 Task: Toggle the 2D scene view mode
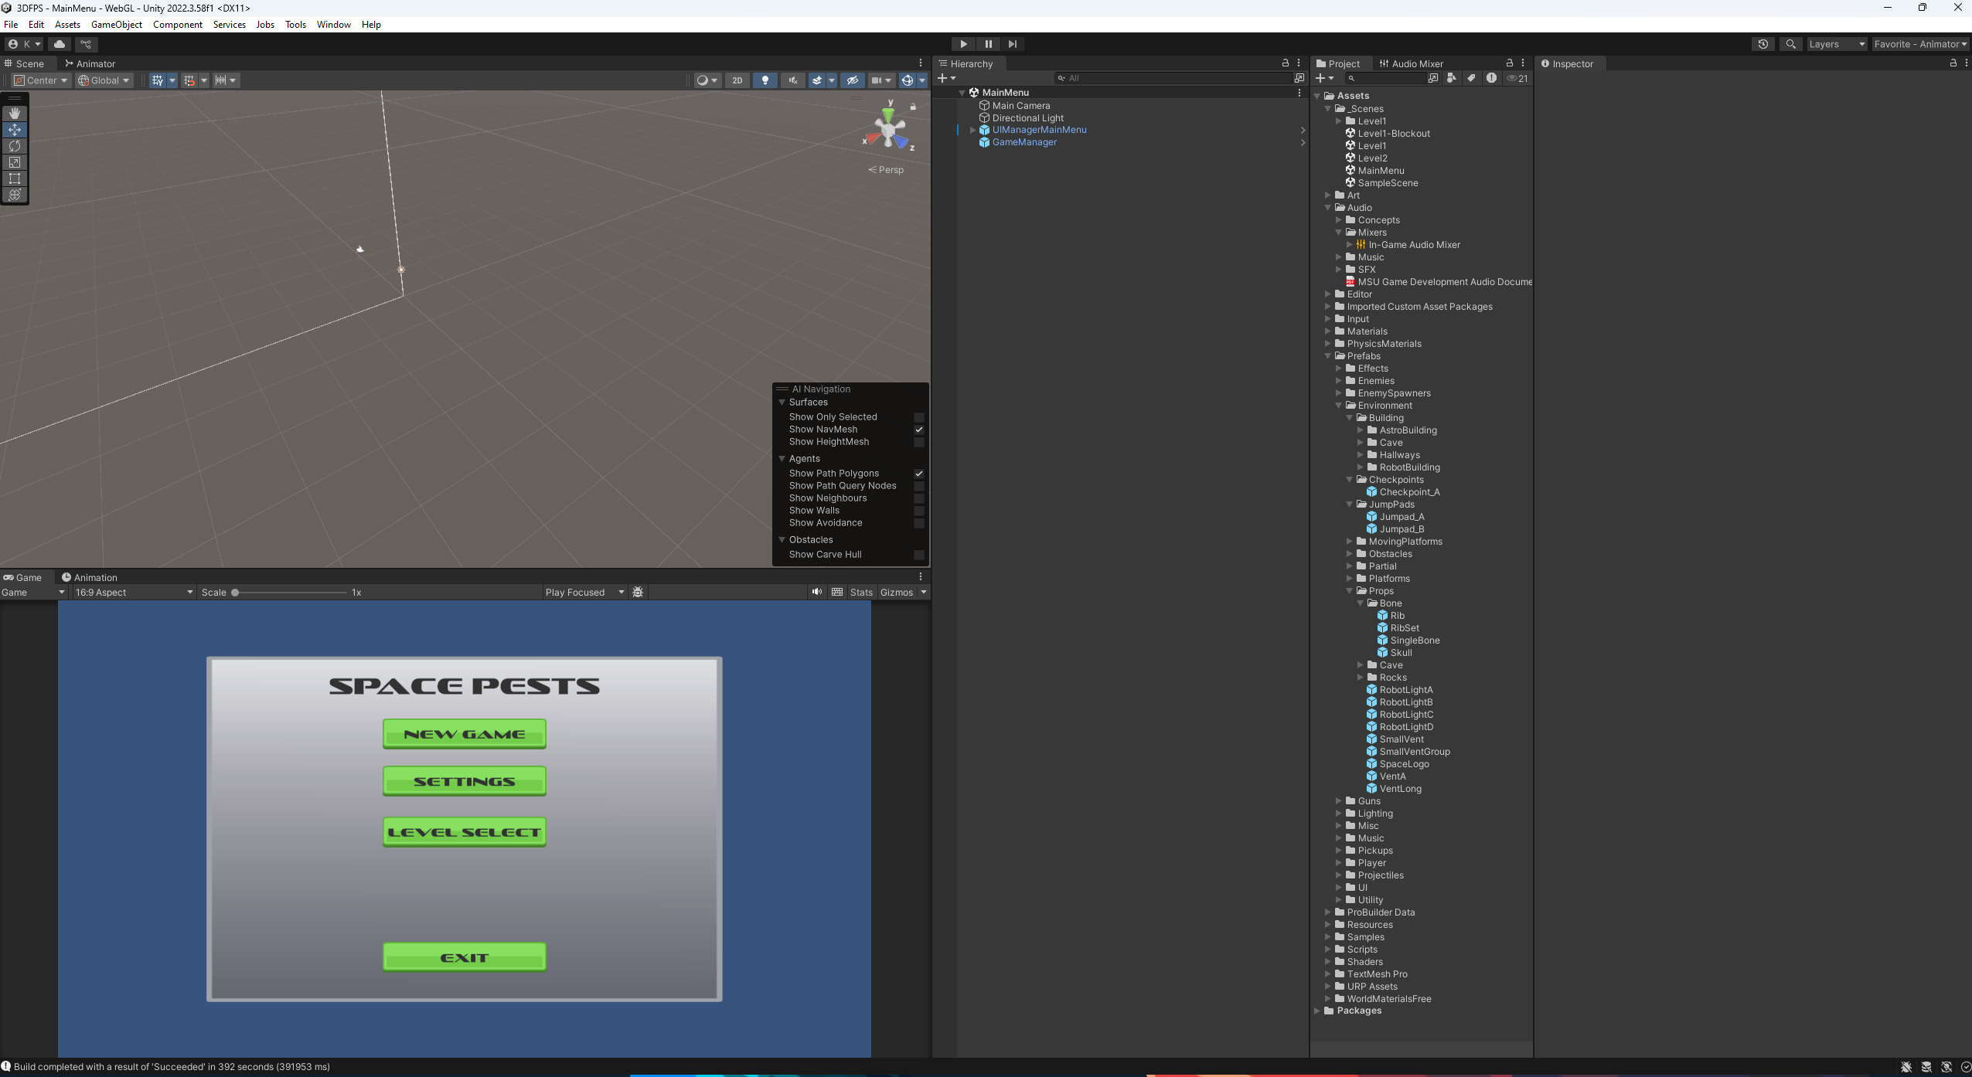[x=737, y=80]
